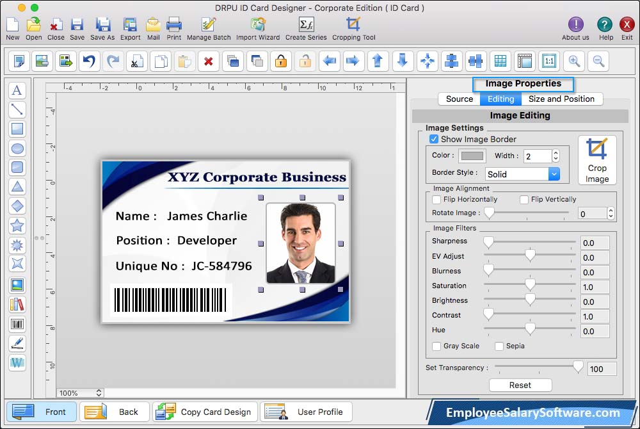Image resolution: width=640 pixels, height=429 pixels.
Task: Click the Cut scissors icon
Action: pos(137,61)
